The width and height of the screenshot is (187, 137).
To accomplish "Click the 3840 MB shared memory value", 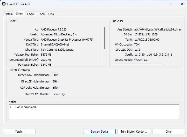I will (x=46, y=65).
